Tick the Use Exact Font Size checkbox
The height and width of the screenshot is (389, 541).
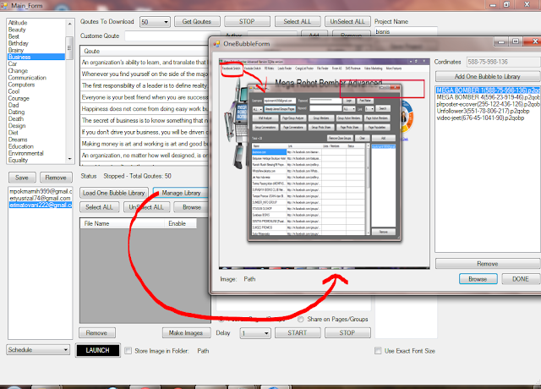pyautogui.click(x=378, y=351)
